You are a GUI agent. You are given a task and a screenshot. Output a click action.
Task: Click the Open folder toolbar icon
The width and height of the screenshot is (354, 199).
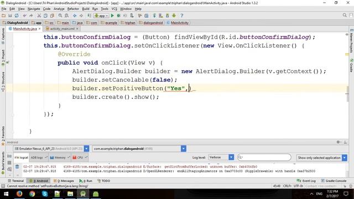tap(4, 15)
